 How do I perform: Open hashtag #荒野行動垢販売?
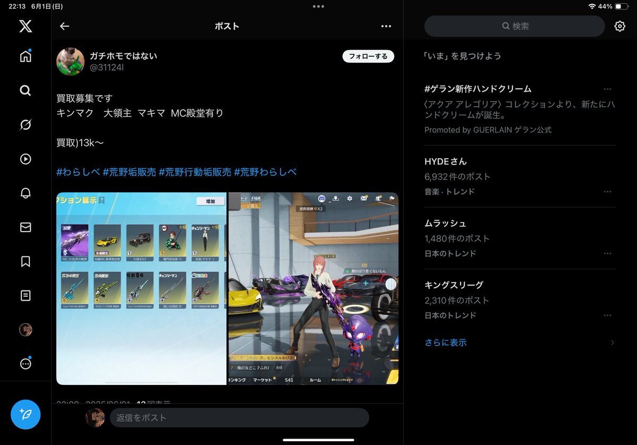(195, 172)
